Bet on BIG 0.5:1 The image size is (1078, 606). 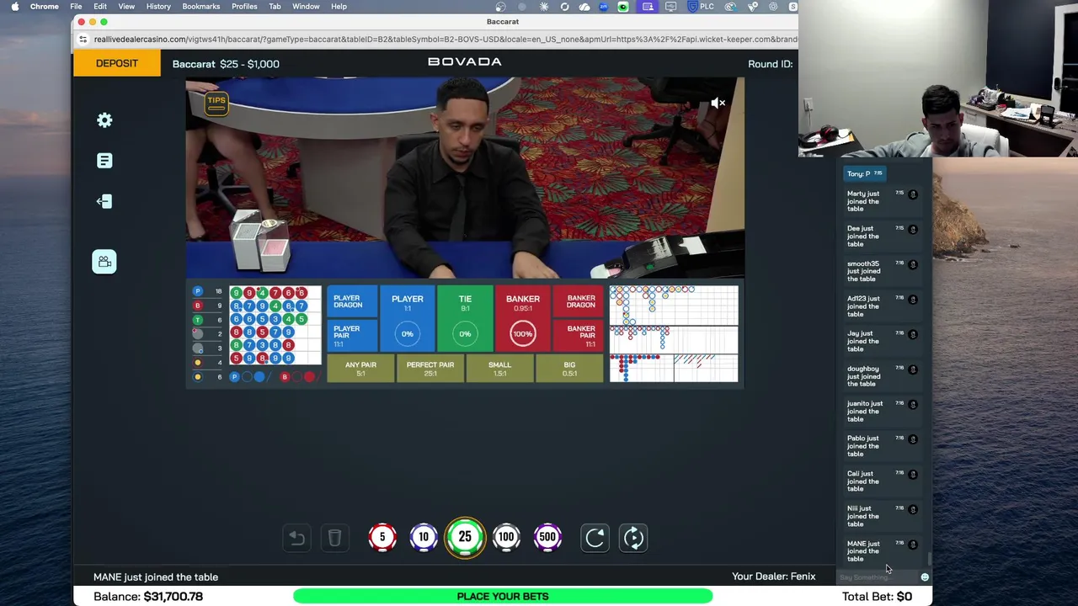click(x=569, y=369)
